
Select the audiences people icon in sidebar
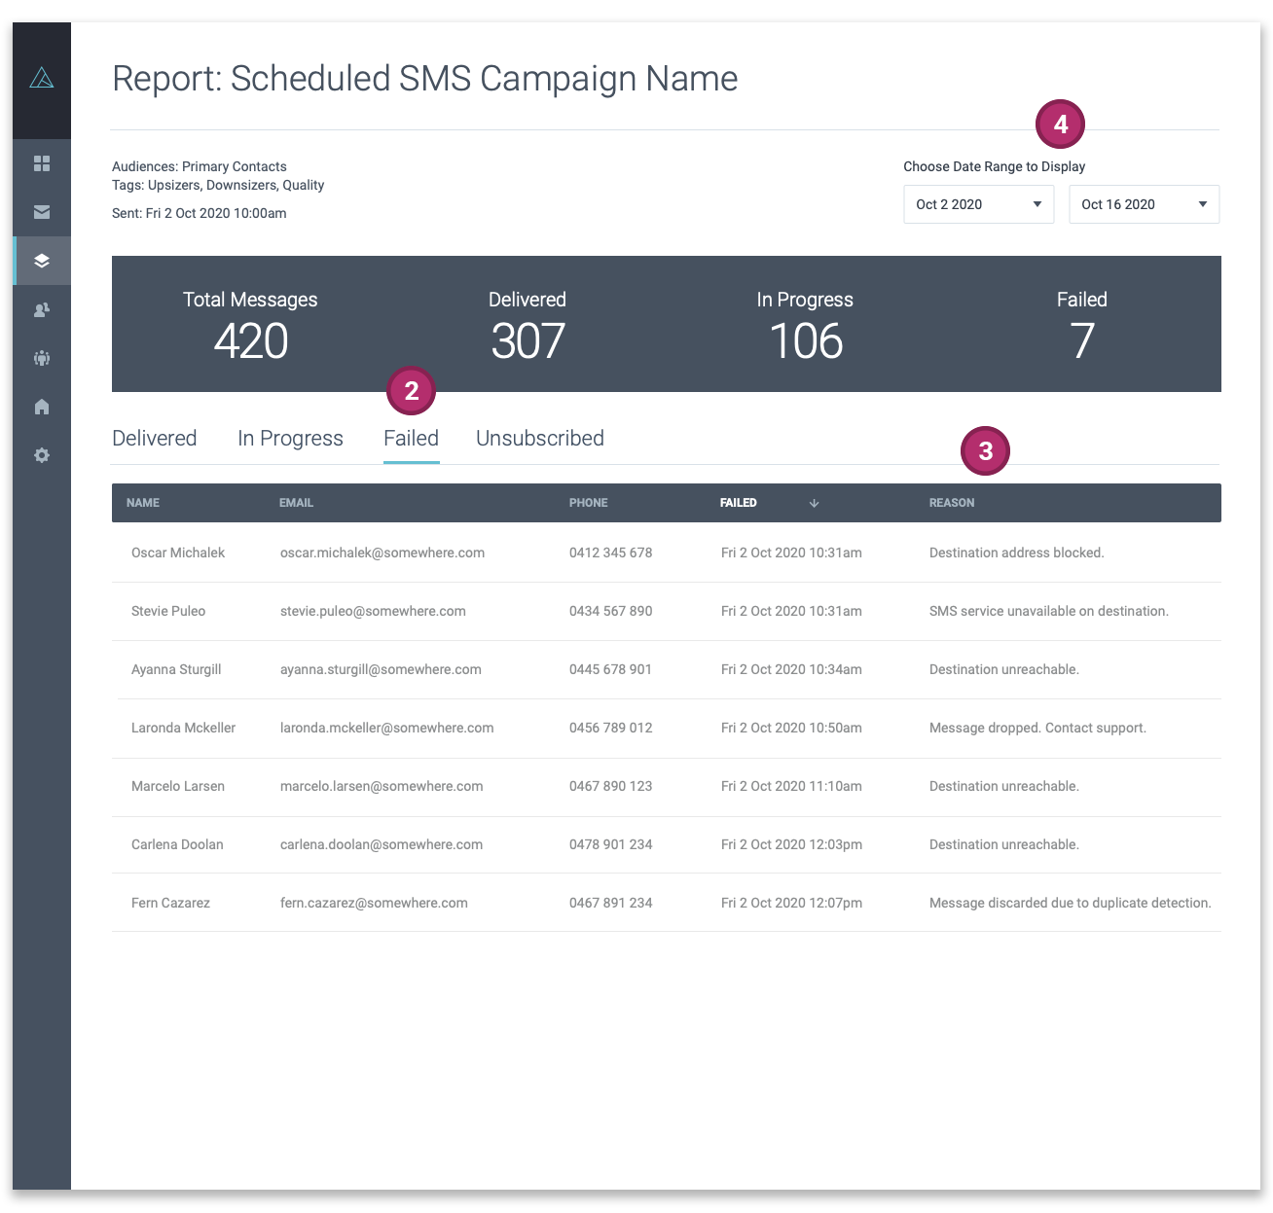tap(41, 358)
